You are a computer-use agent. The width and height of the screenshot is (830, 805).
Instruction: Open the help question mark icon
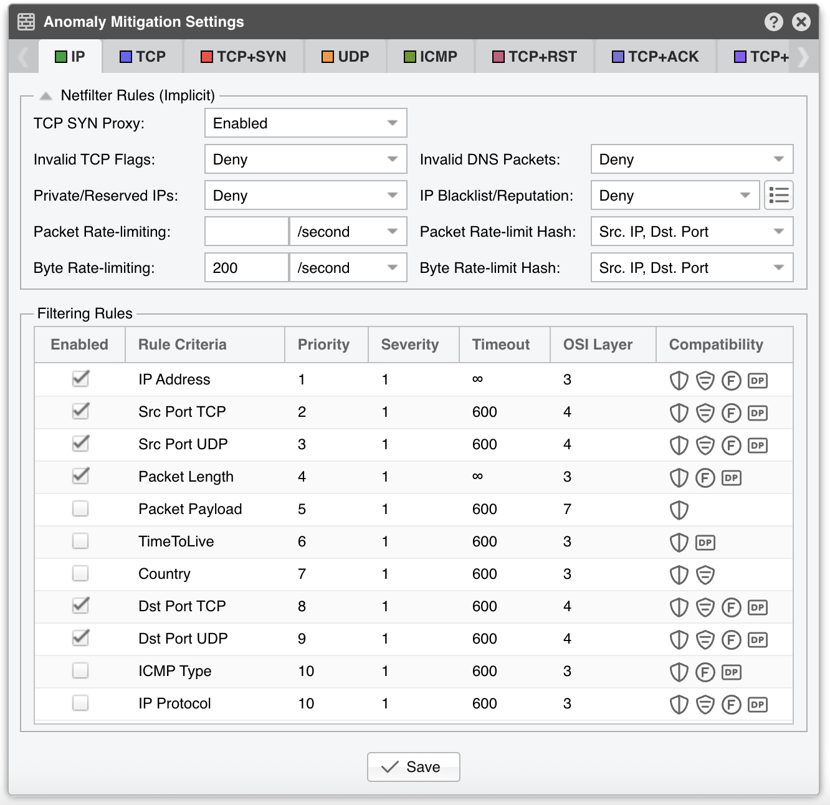(x=773, y=22)
